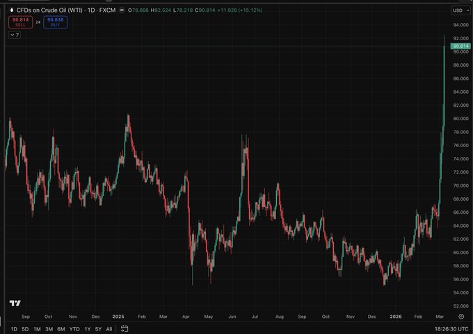
Task: Select the 3M time range
Action: click(49, 329)
